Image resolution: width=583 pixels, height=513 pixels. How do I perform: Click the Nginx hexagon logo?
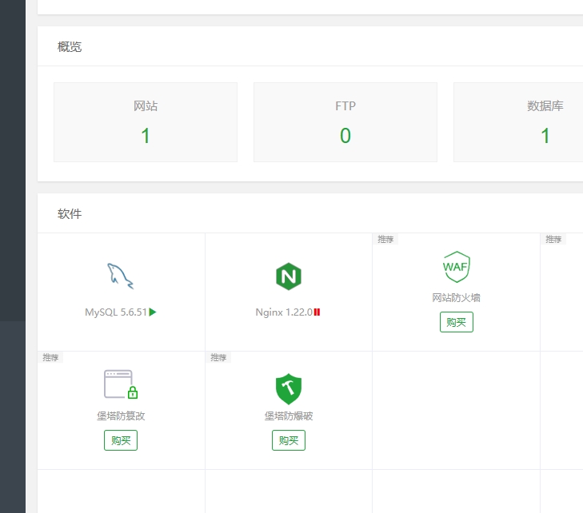click(289, 276)
